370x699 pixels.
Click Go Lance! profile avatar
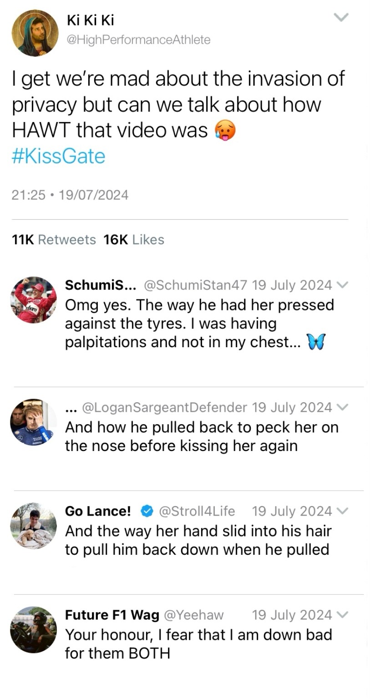[34, 526]
